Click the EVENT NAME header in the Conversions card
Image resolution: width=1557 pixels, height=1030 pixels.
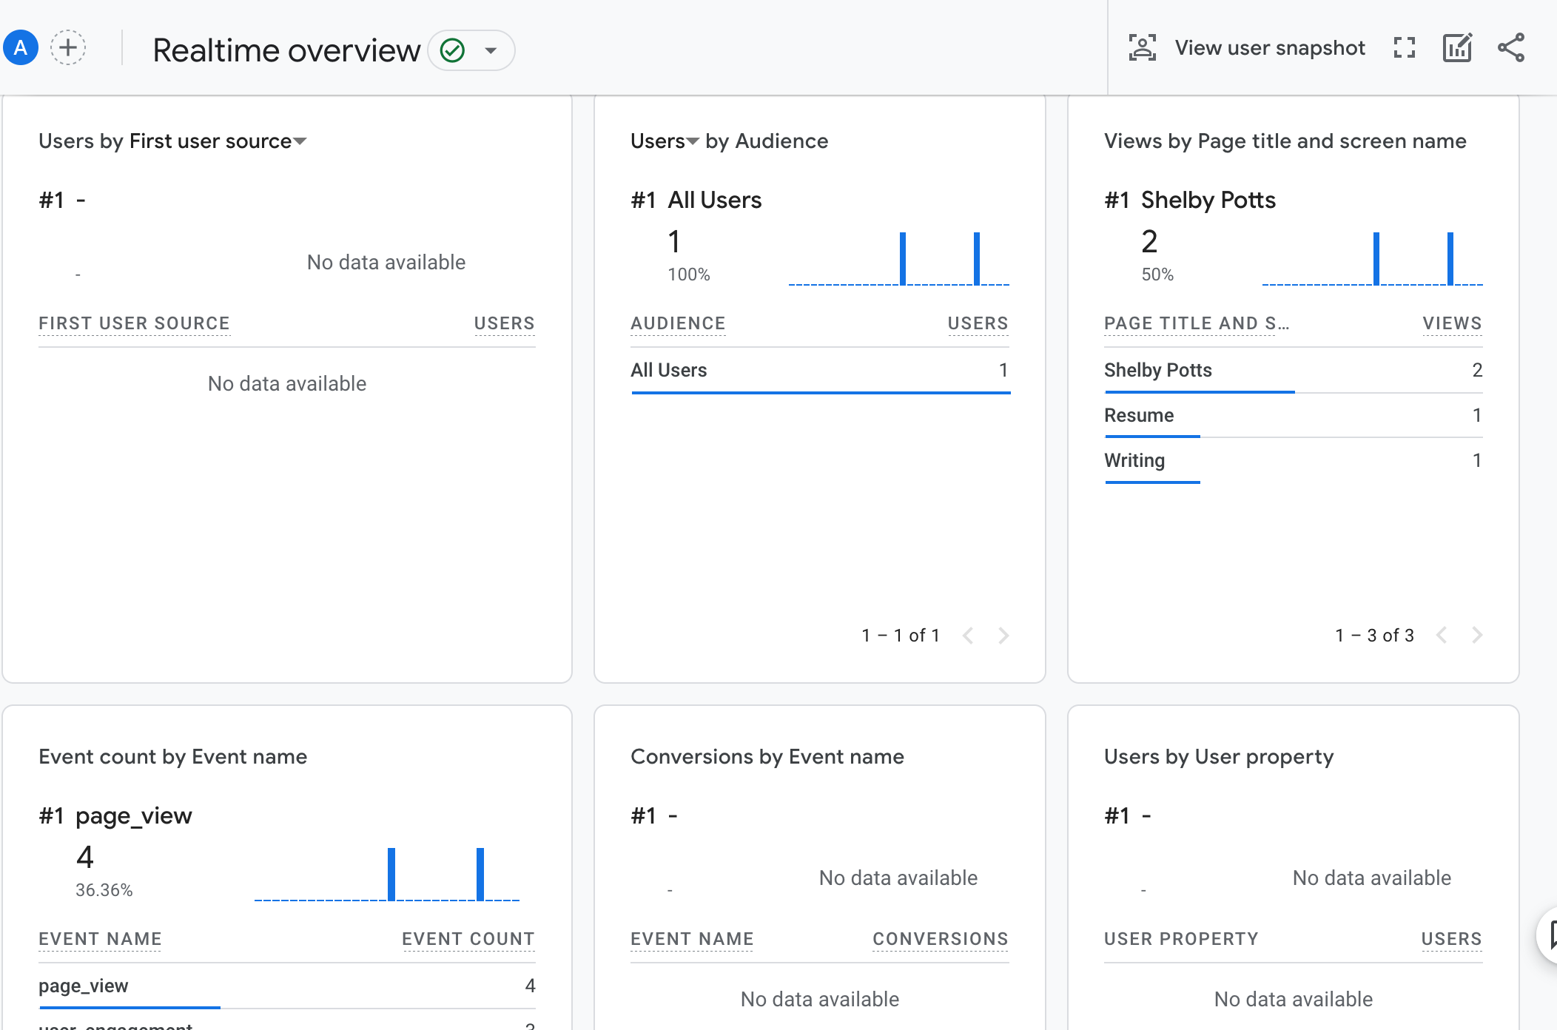point(692,939)
